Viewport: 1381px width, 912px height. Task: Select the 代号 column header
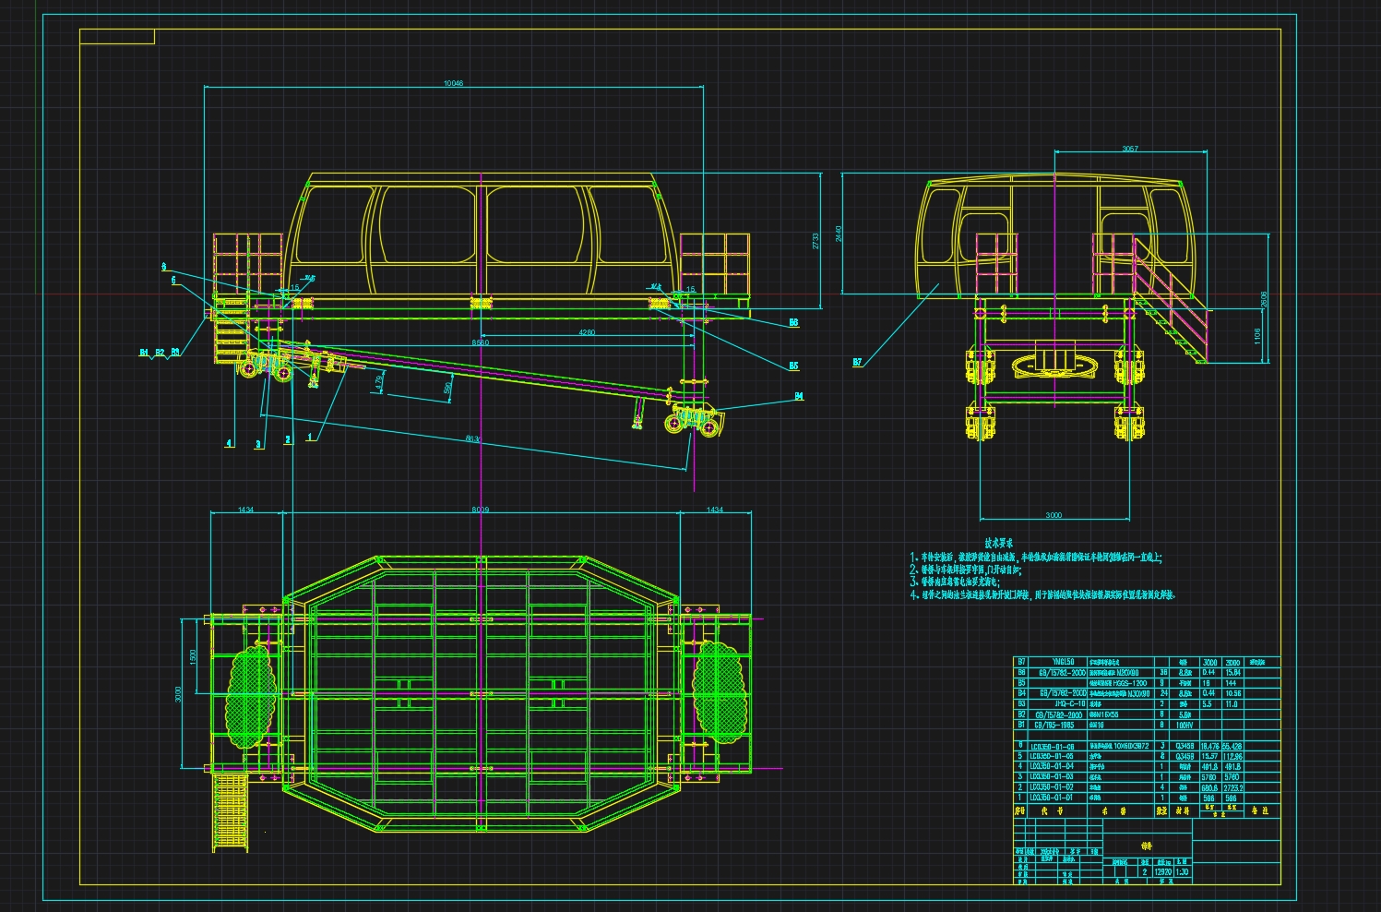pos(1053,810)
